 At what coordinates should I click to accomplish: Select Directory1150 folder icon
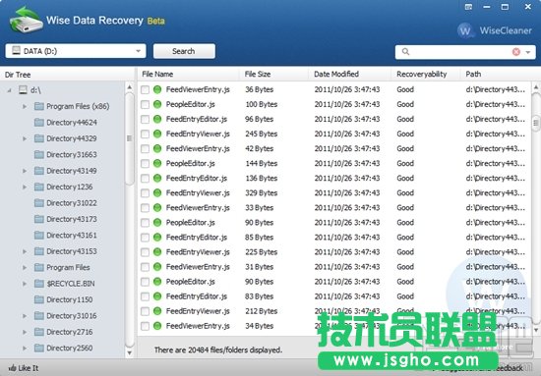click(39, 299)
